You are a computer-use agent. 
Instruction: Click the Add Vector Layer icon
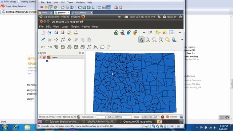[x=116, y=32]
